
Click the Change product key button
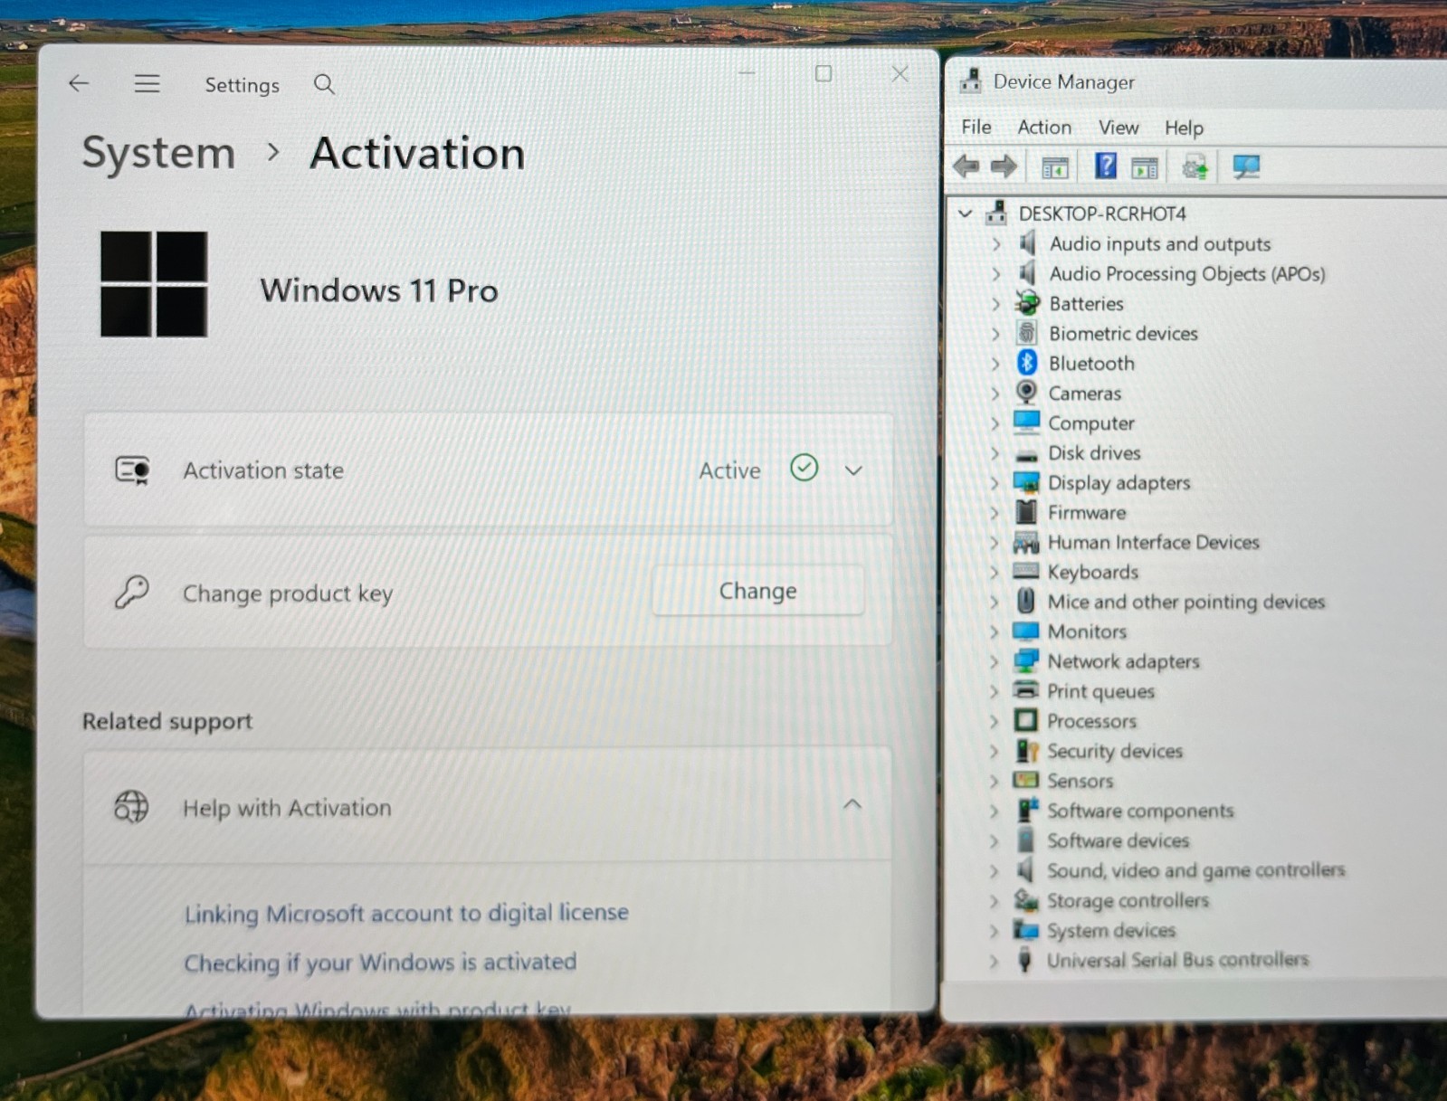pyautogui.click(x=757, y=591)
